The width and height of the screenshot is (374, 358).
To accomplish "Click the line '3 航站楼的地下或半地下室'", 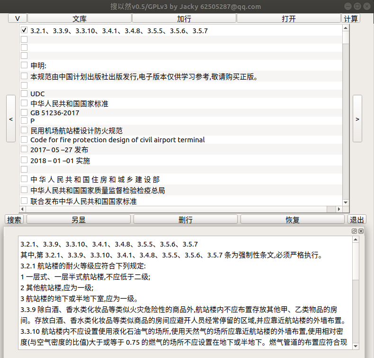I will click(x=79, y=299).
